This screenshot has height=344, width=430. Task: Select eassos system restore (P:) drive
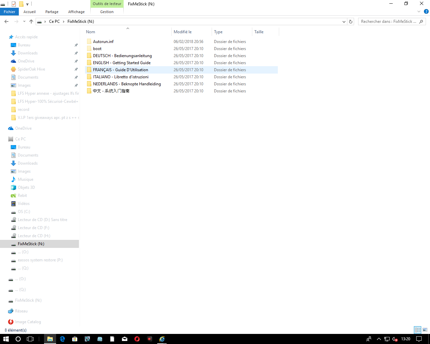click(40, 260)
